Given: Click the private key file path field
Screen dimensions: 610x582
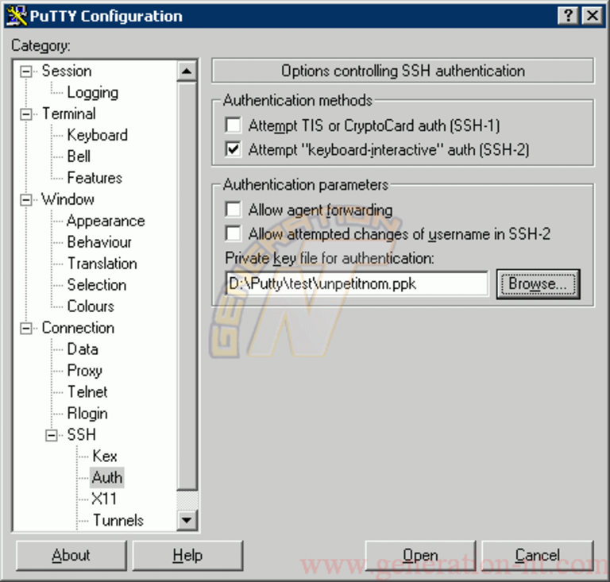Looking at the screenshot, I should 357,283.
